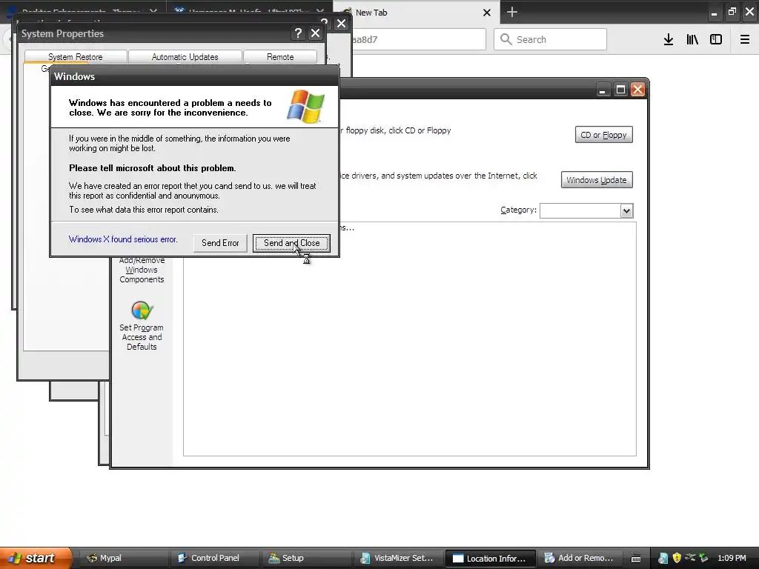Toggle the browser sidebar icon
The height and width of the screenshot is (569, 759).
(716, 39)
